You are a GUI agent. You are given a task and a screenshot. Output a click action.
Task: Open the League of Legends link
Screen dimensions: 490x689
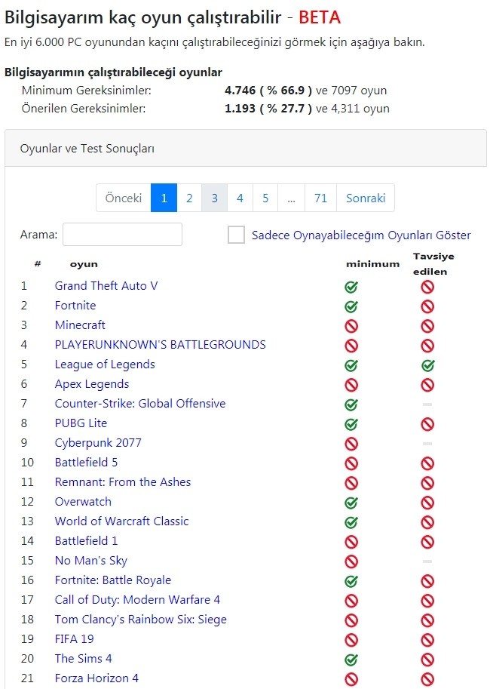click(105, 364)
